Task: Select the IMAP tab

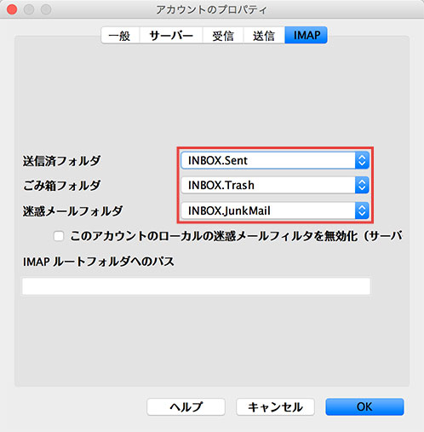Action: 307,36
